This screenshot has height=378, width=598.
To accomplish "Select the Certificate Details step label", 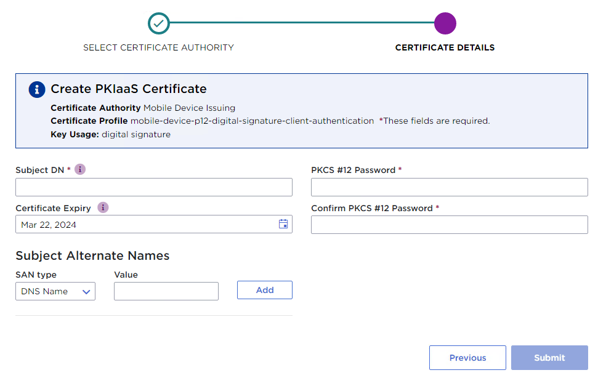I will 445,47.
